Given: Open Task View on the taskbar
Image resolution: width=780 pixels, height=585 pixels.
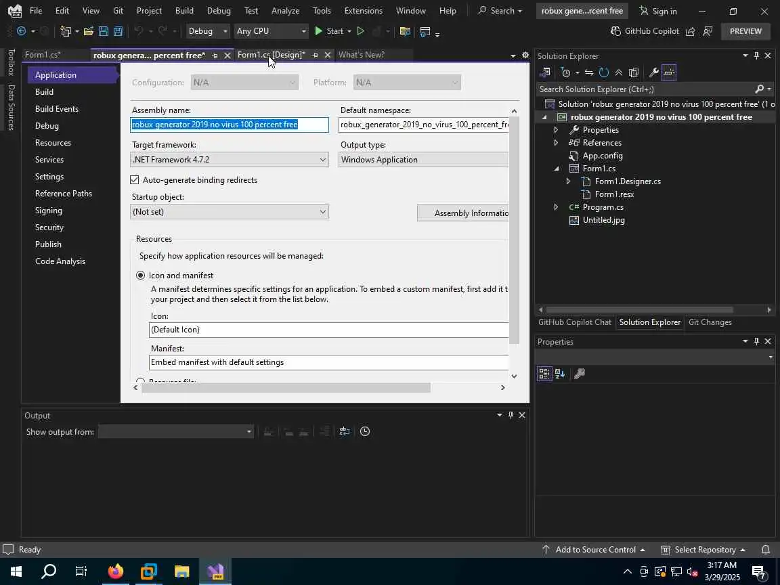Looking at the screenshot, I should (81, 571).
